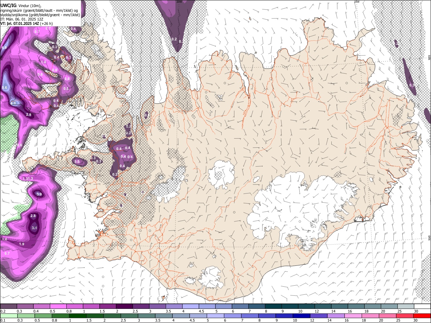Click the 1.9 precipitation value on the map
Image resolution: width=431 pixels, height=323 pixels.
click(x=22, y=244)
